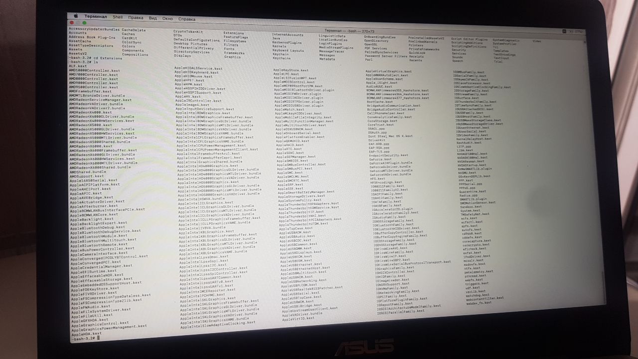Click 'IOGraphicsFamily.kext' entry
Viewport: 638px width, 359px height.
pyautogui.click(x=395, y=268)
